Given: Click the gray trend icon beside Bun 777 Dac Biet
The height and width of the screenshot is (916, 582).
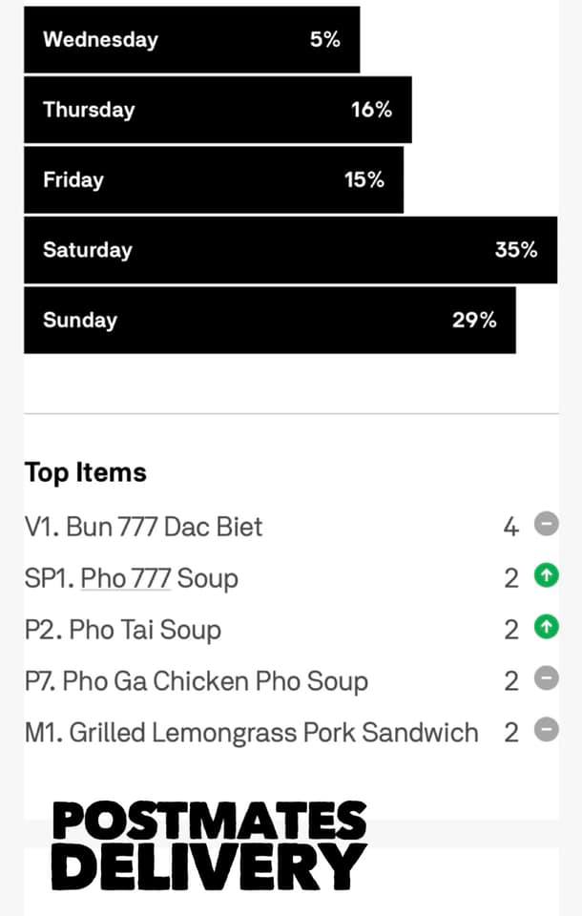Looking at the screenshot, I should click(547, 525).
